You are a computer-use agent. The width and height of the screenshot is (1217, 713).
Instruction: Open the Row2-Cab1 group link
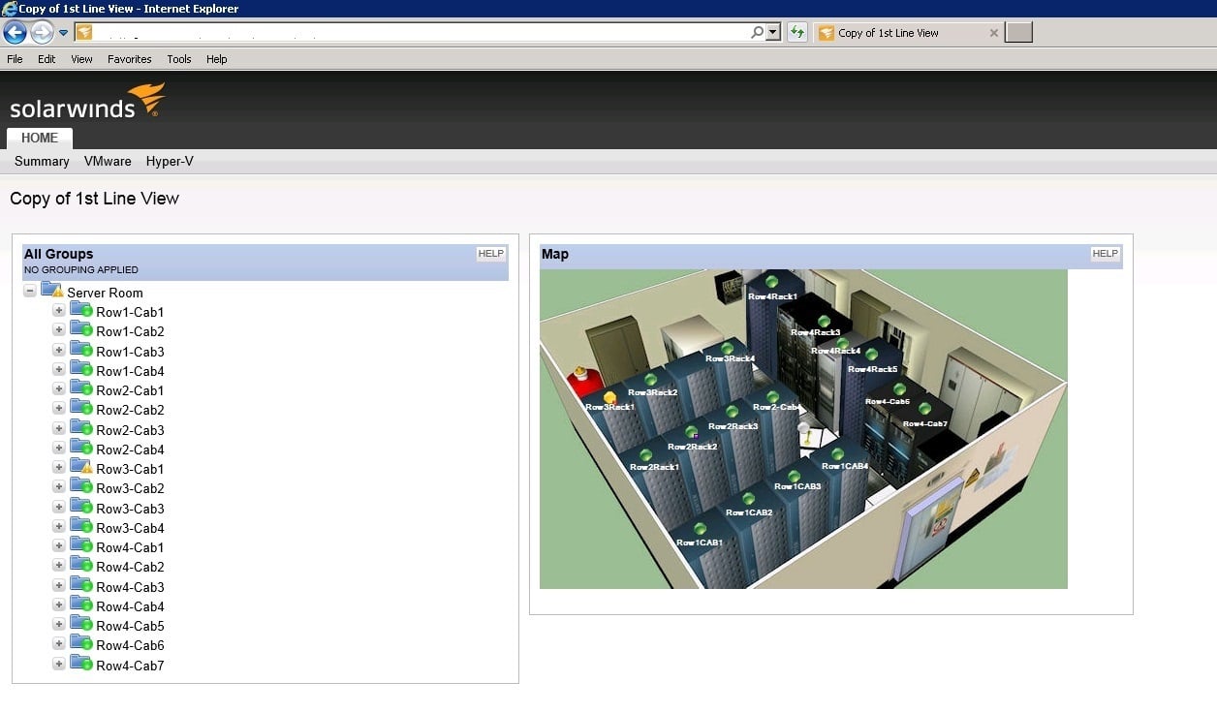130,390
